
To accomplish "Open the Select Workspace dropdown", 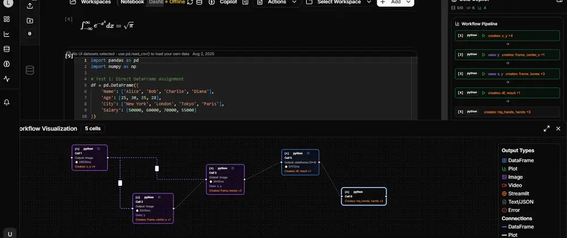I will click(x=338, y=2).
